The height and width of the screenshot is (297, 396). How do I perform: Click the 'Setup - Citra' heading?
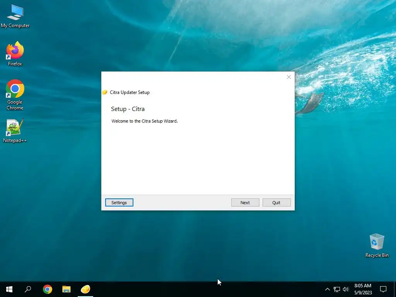(128, 109)
